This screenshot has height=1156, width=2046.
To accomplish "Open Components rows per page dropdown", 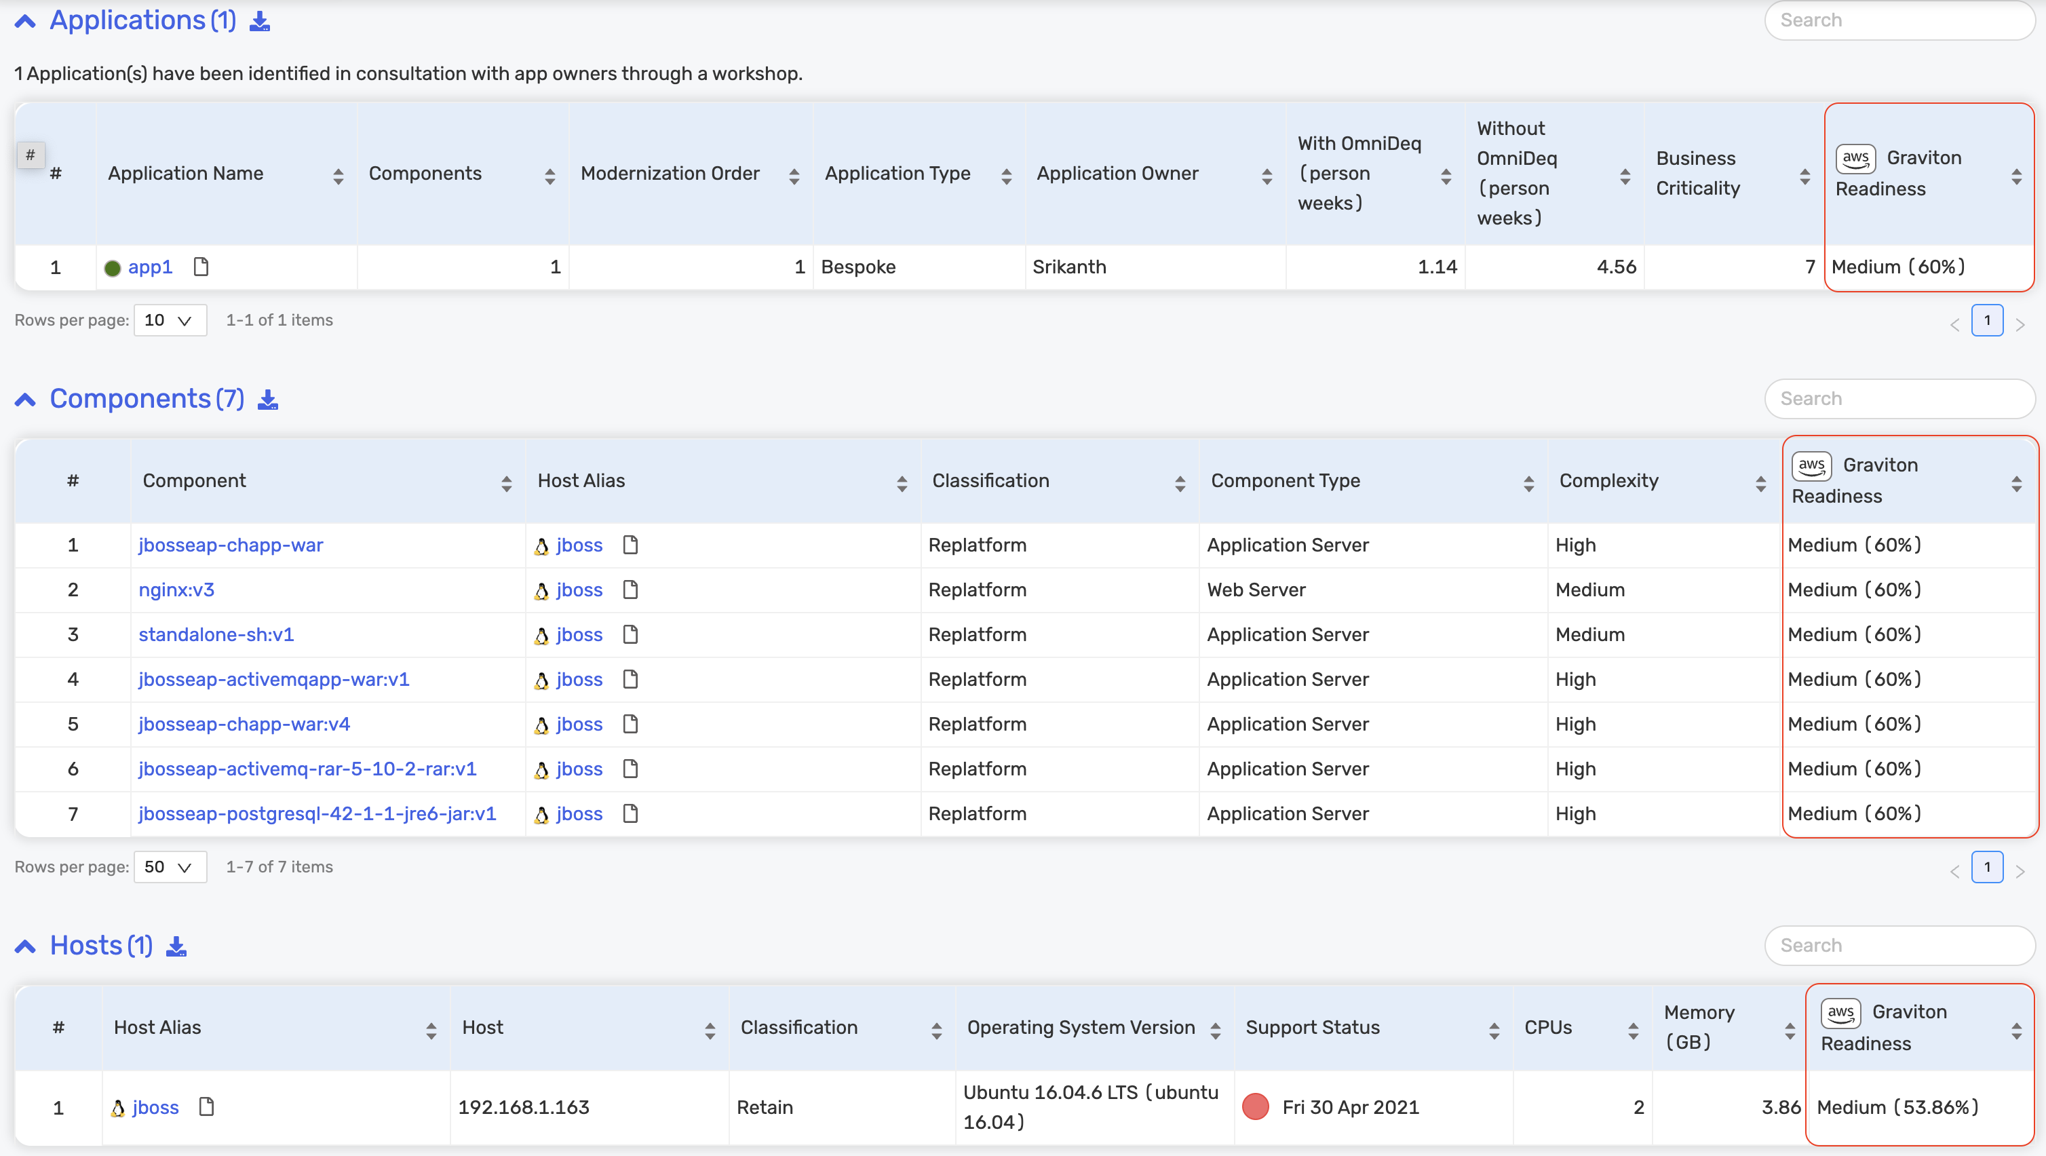I will tap(169, 867).
